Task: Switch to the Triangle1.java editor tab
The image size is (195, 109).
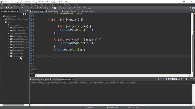Action: (52, 11)
